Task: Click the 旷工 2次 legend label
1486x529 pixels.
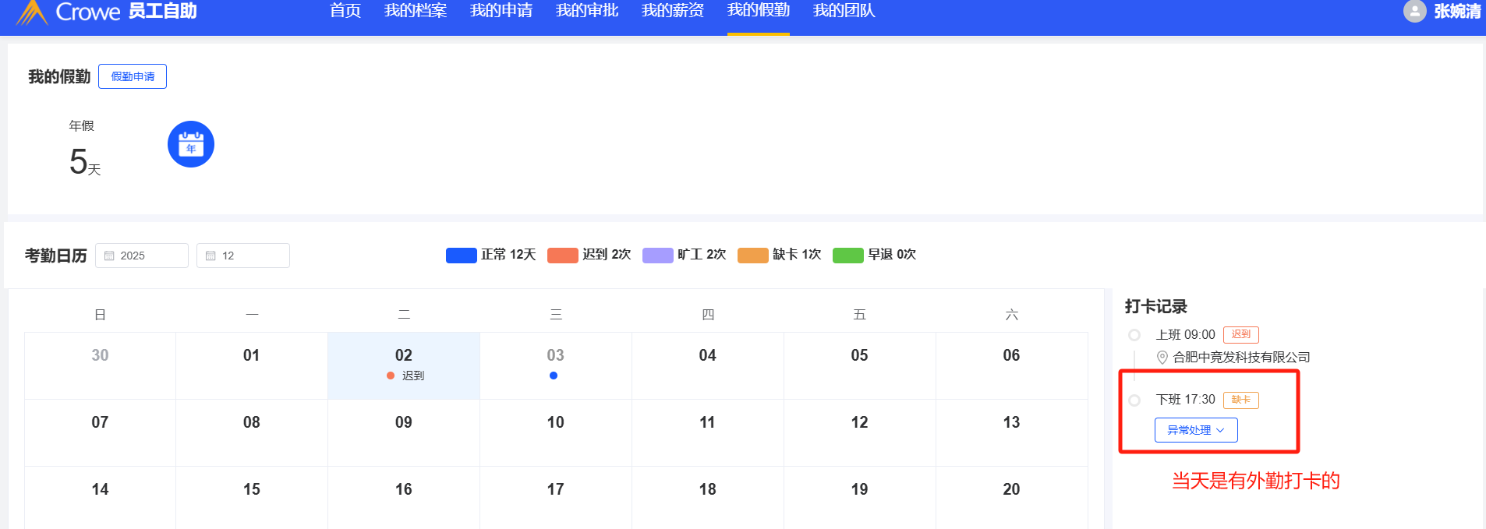Action: (702, 255)
